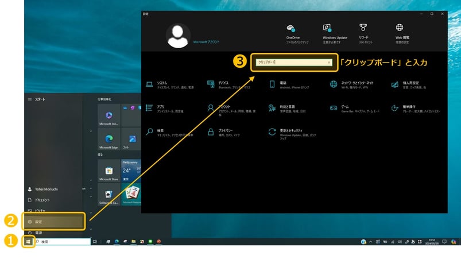Open the アプリ settings category

pos(165,109)
